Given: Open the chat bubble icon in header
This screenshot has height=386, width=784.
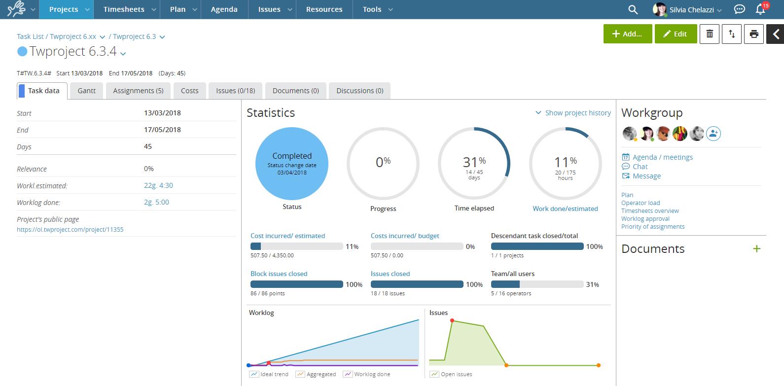Looking at the screenshot, I should (x=739, y=9).
